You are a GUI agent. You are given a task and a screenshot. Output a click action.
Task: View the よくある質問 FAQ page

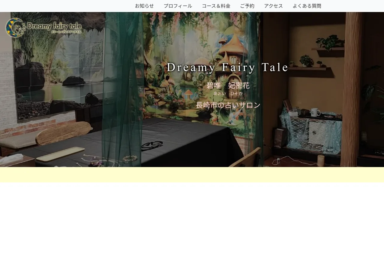click(x=307, y=6)
